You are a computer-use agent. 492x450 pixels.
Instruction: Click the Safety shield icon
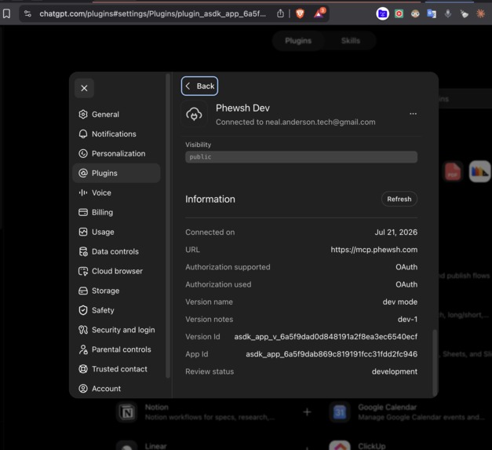click(83, 310)
